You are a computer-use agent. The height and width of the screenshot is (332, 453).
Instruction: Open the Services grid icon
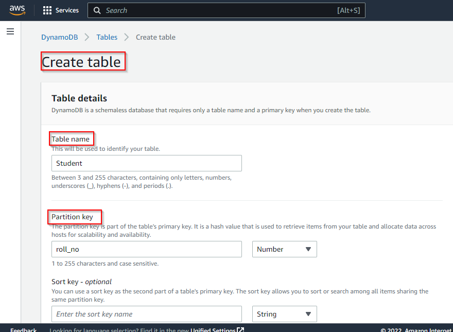coord(47,10)
